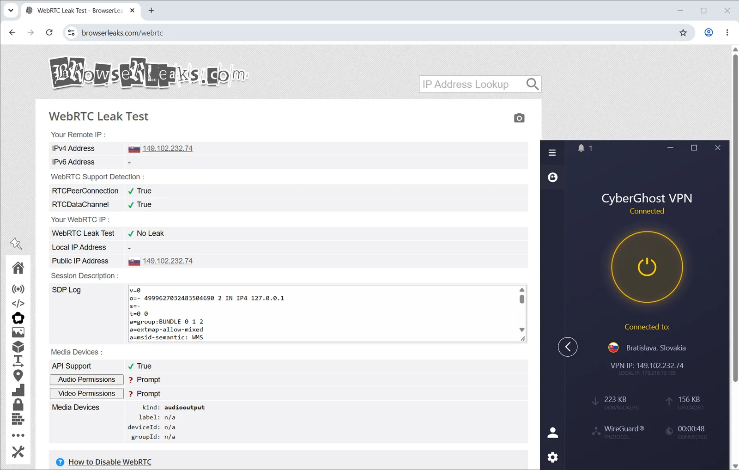Open the padlock SSL icon in sidebar
The image size is (739, 470).
tap(18, 404)
